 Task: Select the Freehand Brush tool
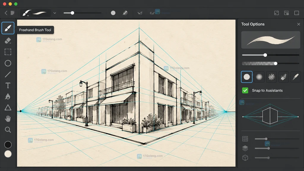8,28
